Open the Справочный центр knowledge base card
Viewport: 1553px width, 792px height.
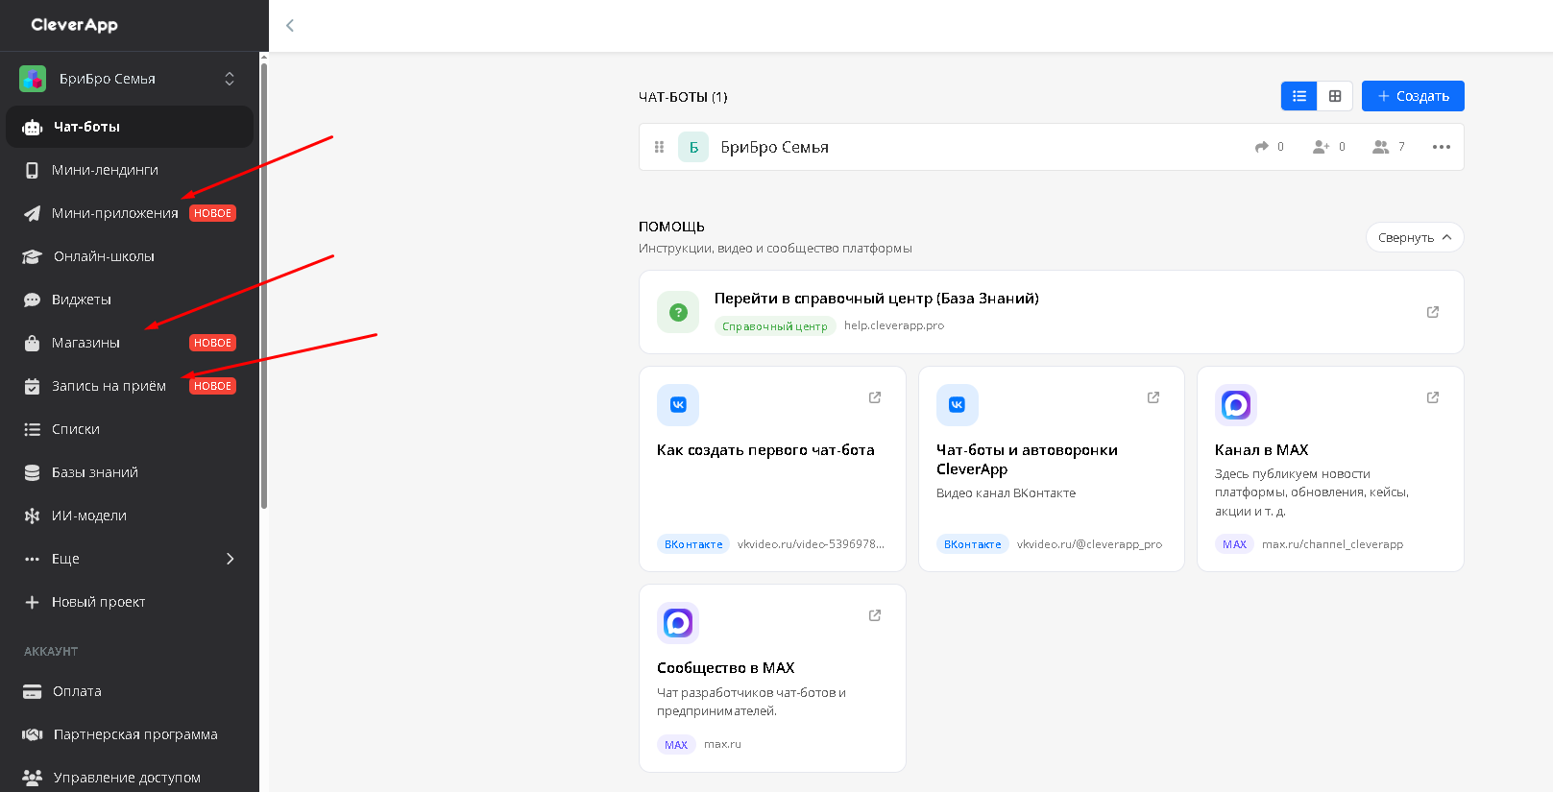pos(1051,312)
